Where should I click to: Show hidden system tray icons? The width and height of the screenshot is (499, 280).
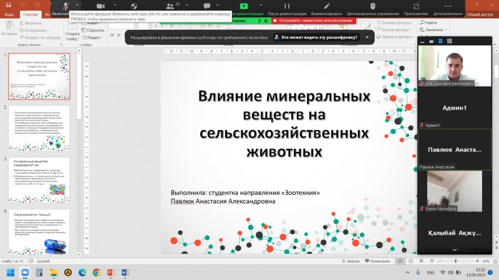pyautogui.click(x=407, y=273)
